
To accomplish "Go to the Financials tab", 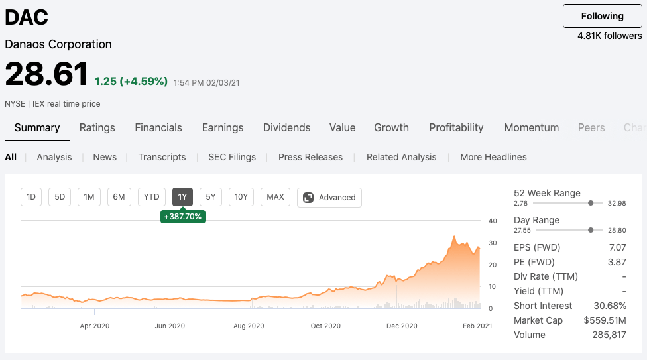I will click(x=158, y=127).
